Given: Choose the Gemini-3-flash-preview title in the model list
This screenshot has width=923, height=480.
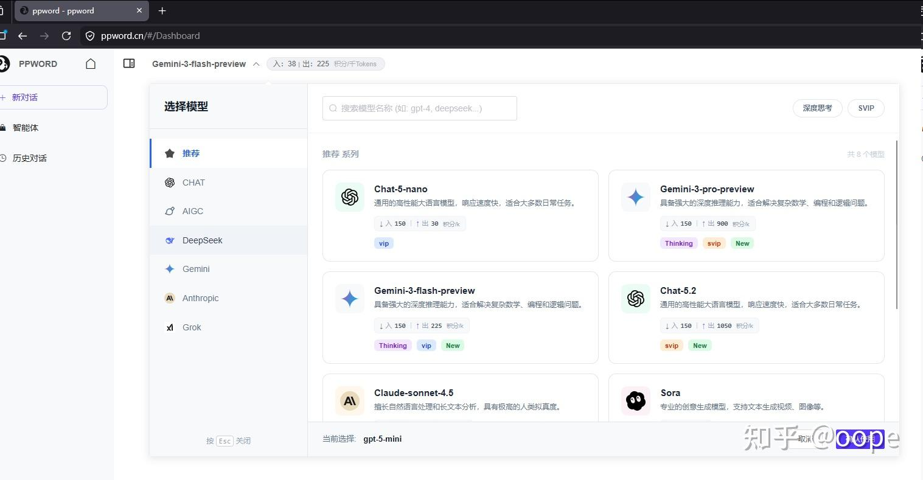Looking at the screenshot, I should [x=425, y=291].
